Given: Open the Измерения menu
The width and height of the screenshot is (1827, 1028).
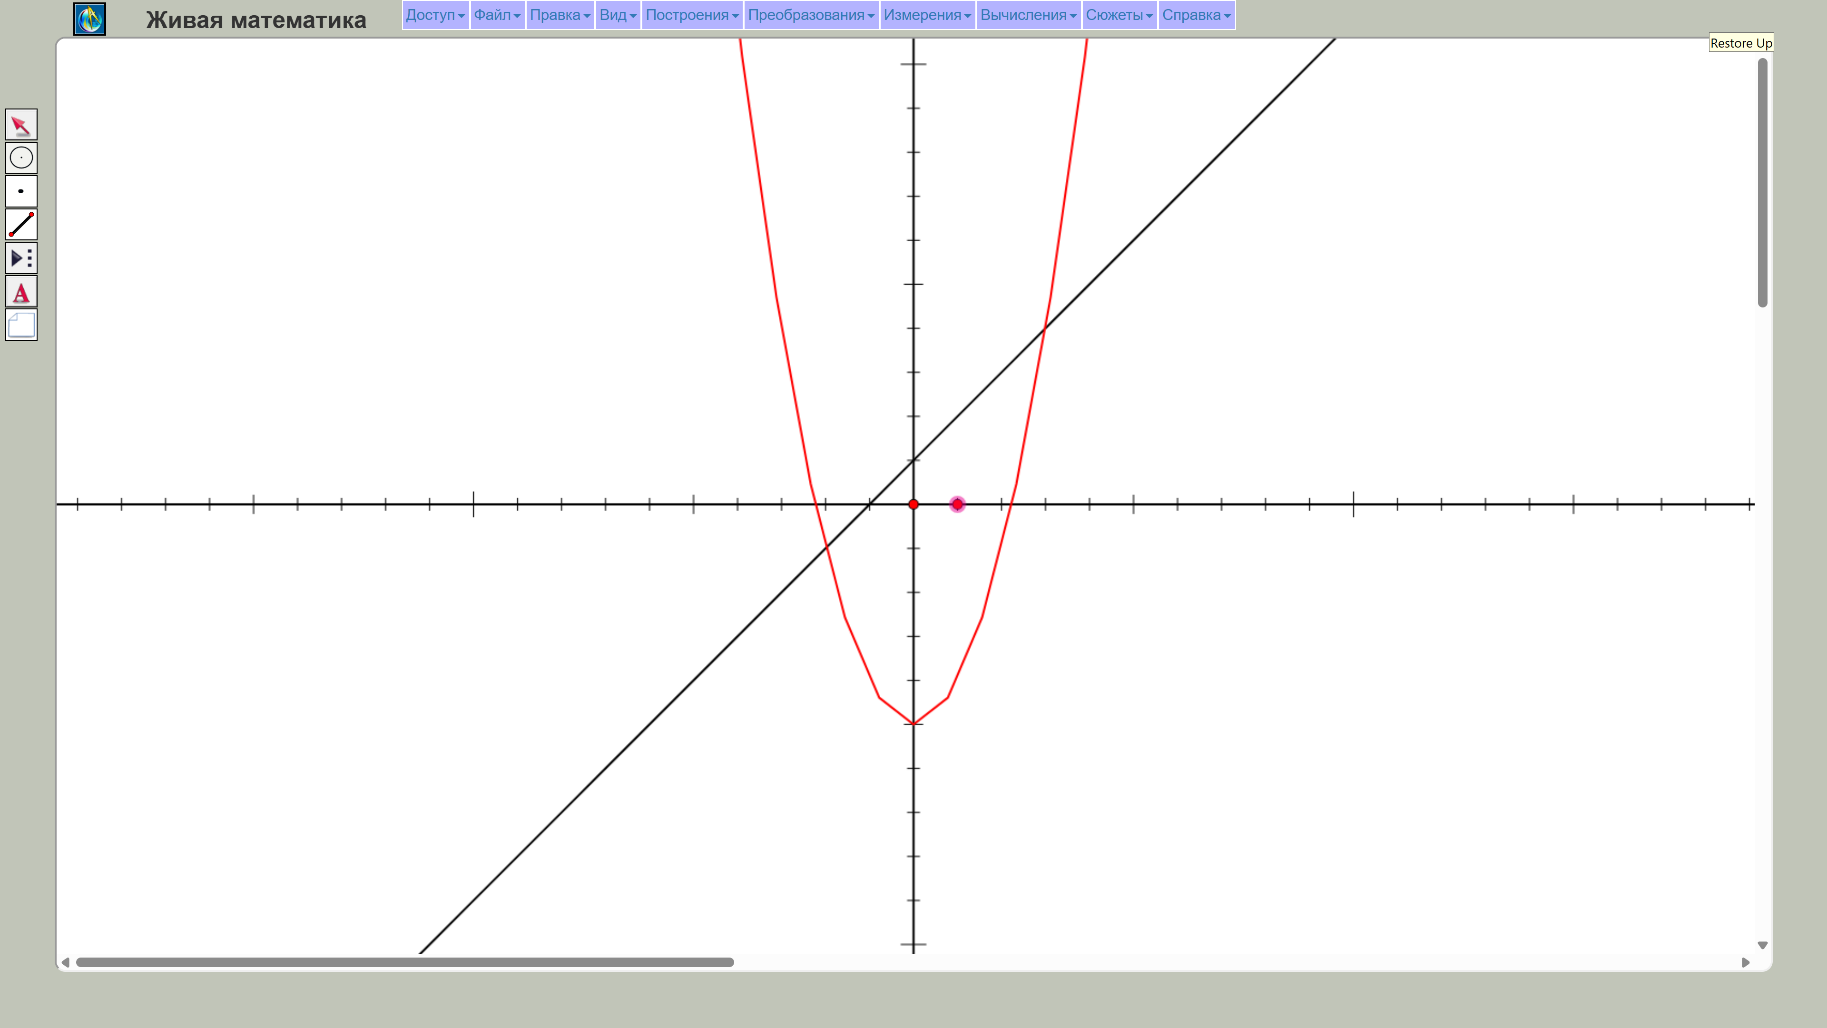Looking at the screenshot, I should (927, 15).
